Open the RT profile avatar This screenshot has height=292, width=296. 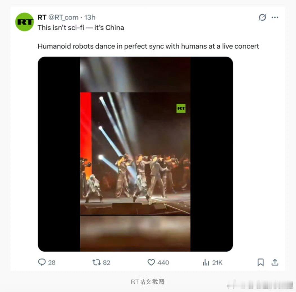(x=24, y=22)
